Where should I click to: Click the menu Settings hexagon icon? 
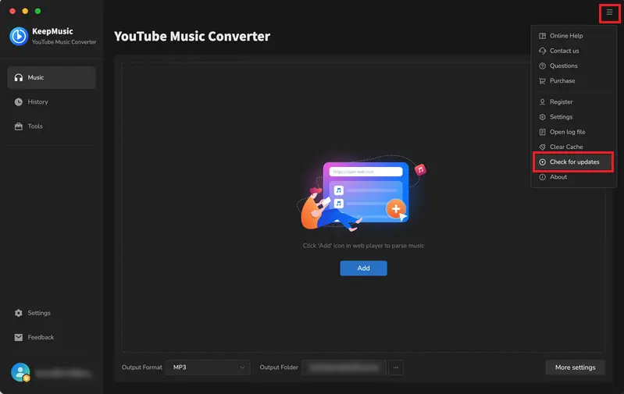[x=542, y=117]
